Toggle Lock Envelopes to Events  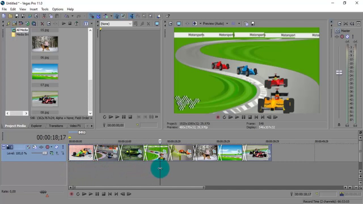point(117,16)
